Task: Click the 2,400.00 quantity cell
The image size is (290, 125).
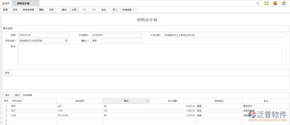Action: coord(173,106)
